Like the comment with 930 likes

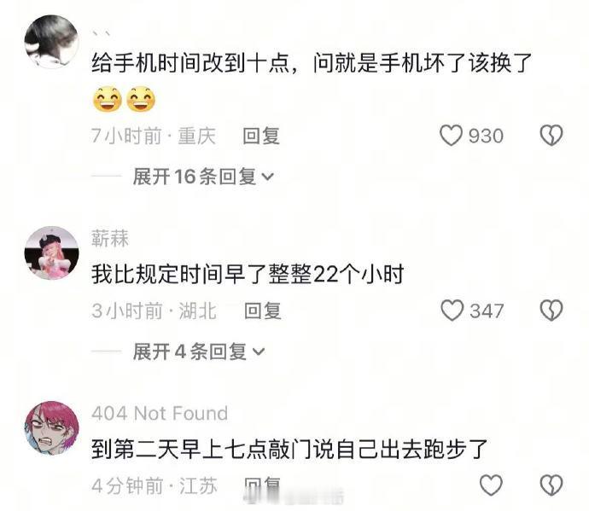coord(451,136)
